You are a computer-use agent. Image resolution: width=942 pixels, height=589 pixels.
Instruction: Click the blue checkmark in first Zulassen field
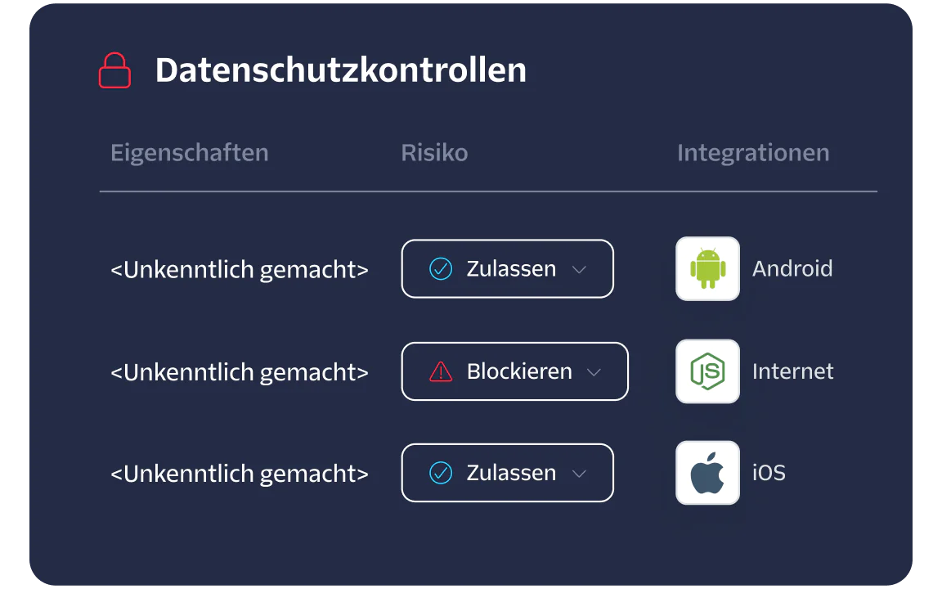click(x=440, y=268)
